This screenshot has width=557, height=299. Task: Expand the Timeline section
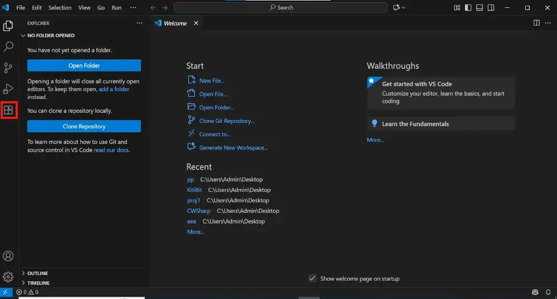[38, 283]
